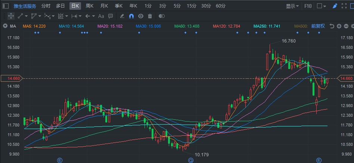Select the polyline shape drawing tool
Screen dimensions: 354x163
[x=34, y=16]
